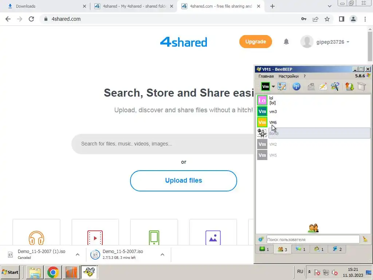The width and height of the screenshot is (373, 280).
Task: Switch to the chat bubbles tab showing 1
Action: point(300,249)
